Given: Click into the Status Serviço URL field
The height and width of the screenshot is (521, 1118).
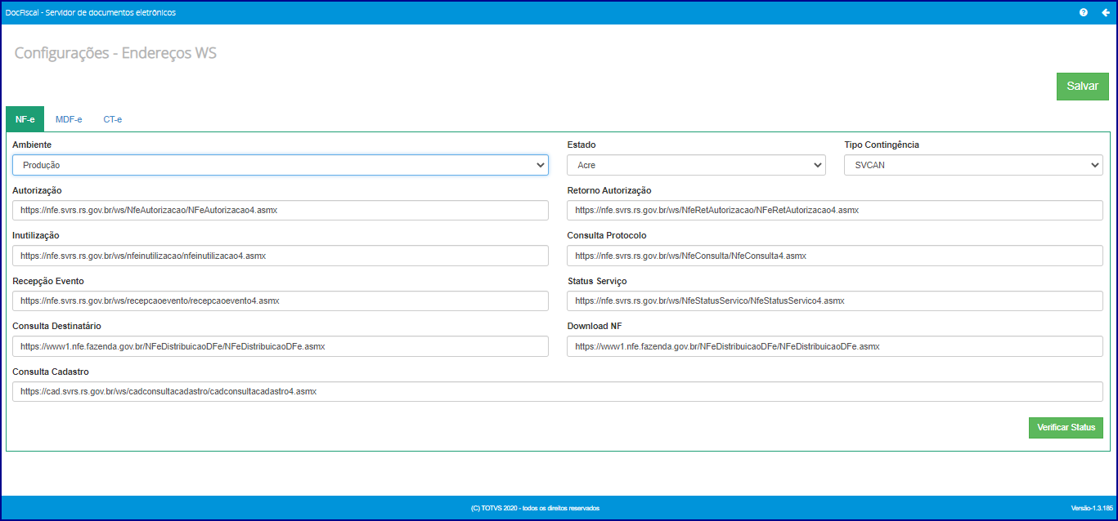Looking at the screenshot, I should pyautogui.click(x=835, y=301).
